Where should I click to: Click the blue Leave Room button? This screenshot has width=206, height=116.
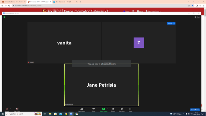coord(195,110)
